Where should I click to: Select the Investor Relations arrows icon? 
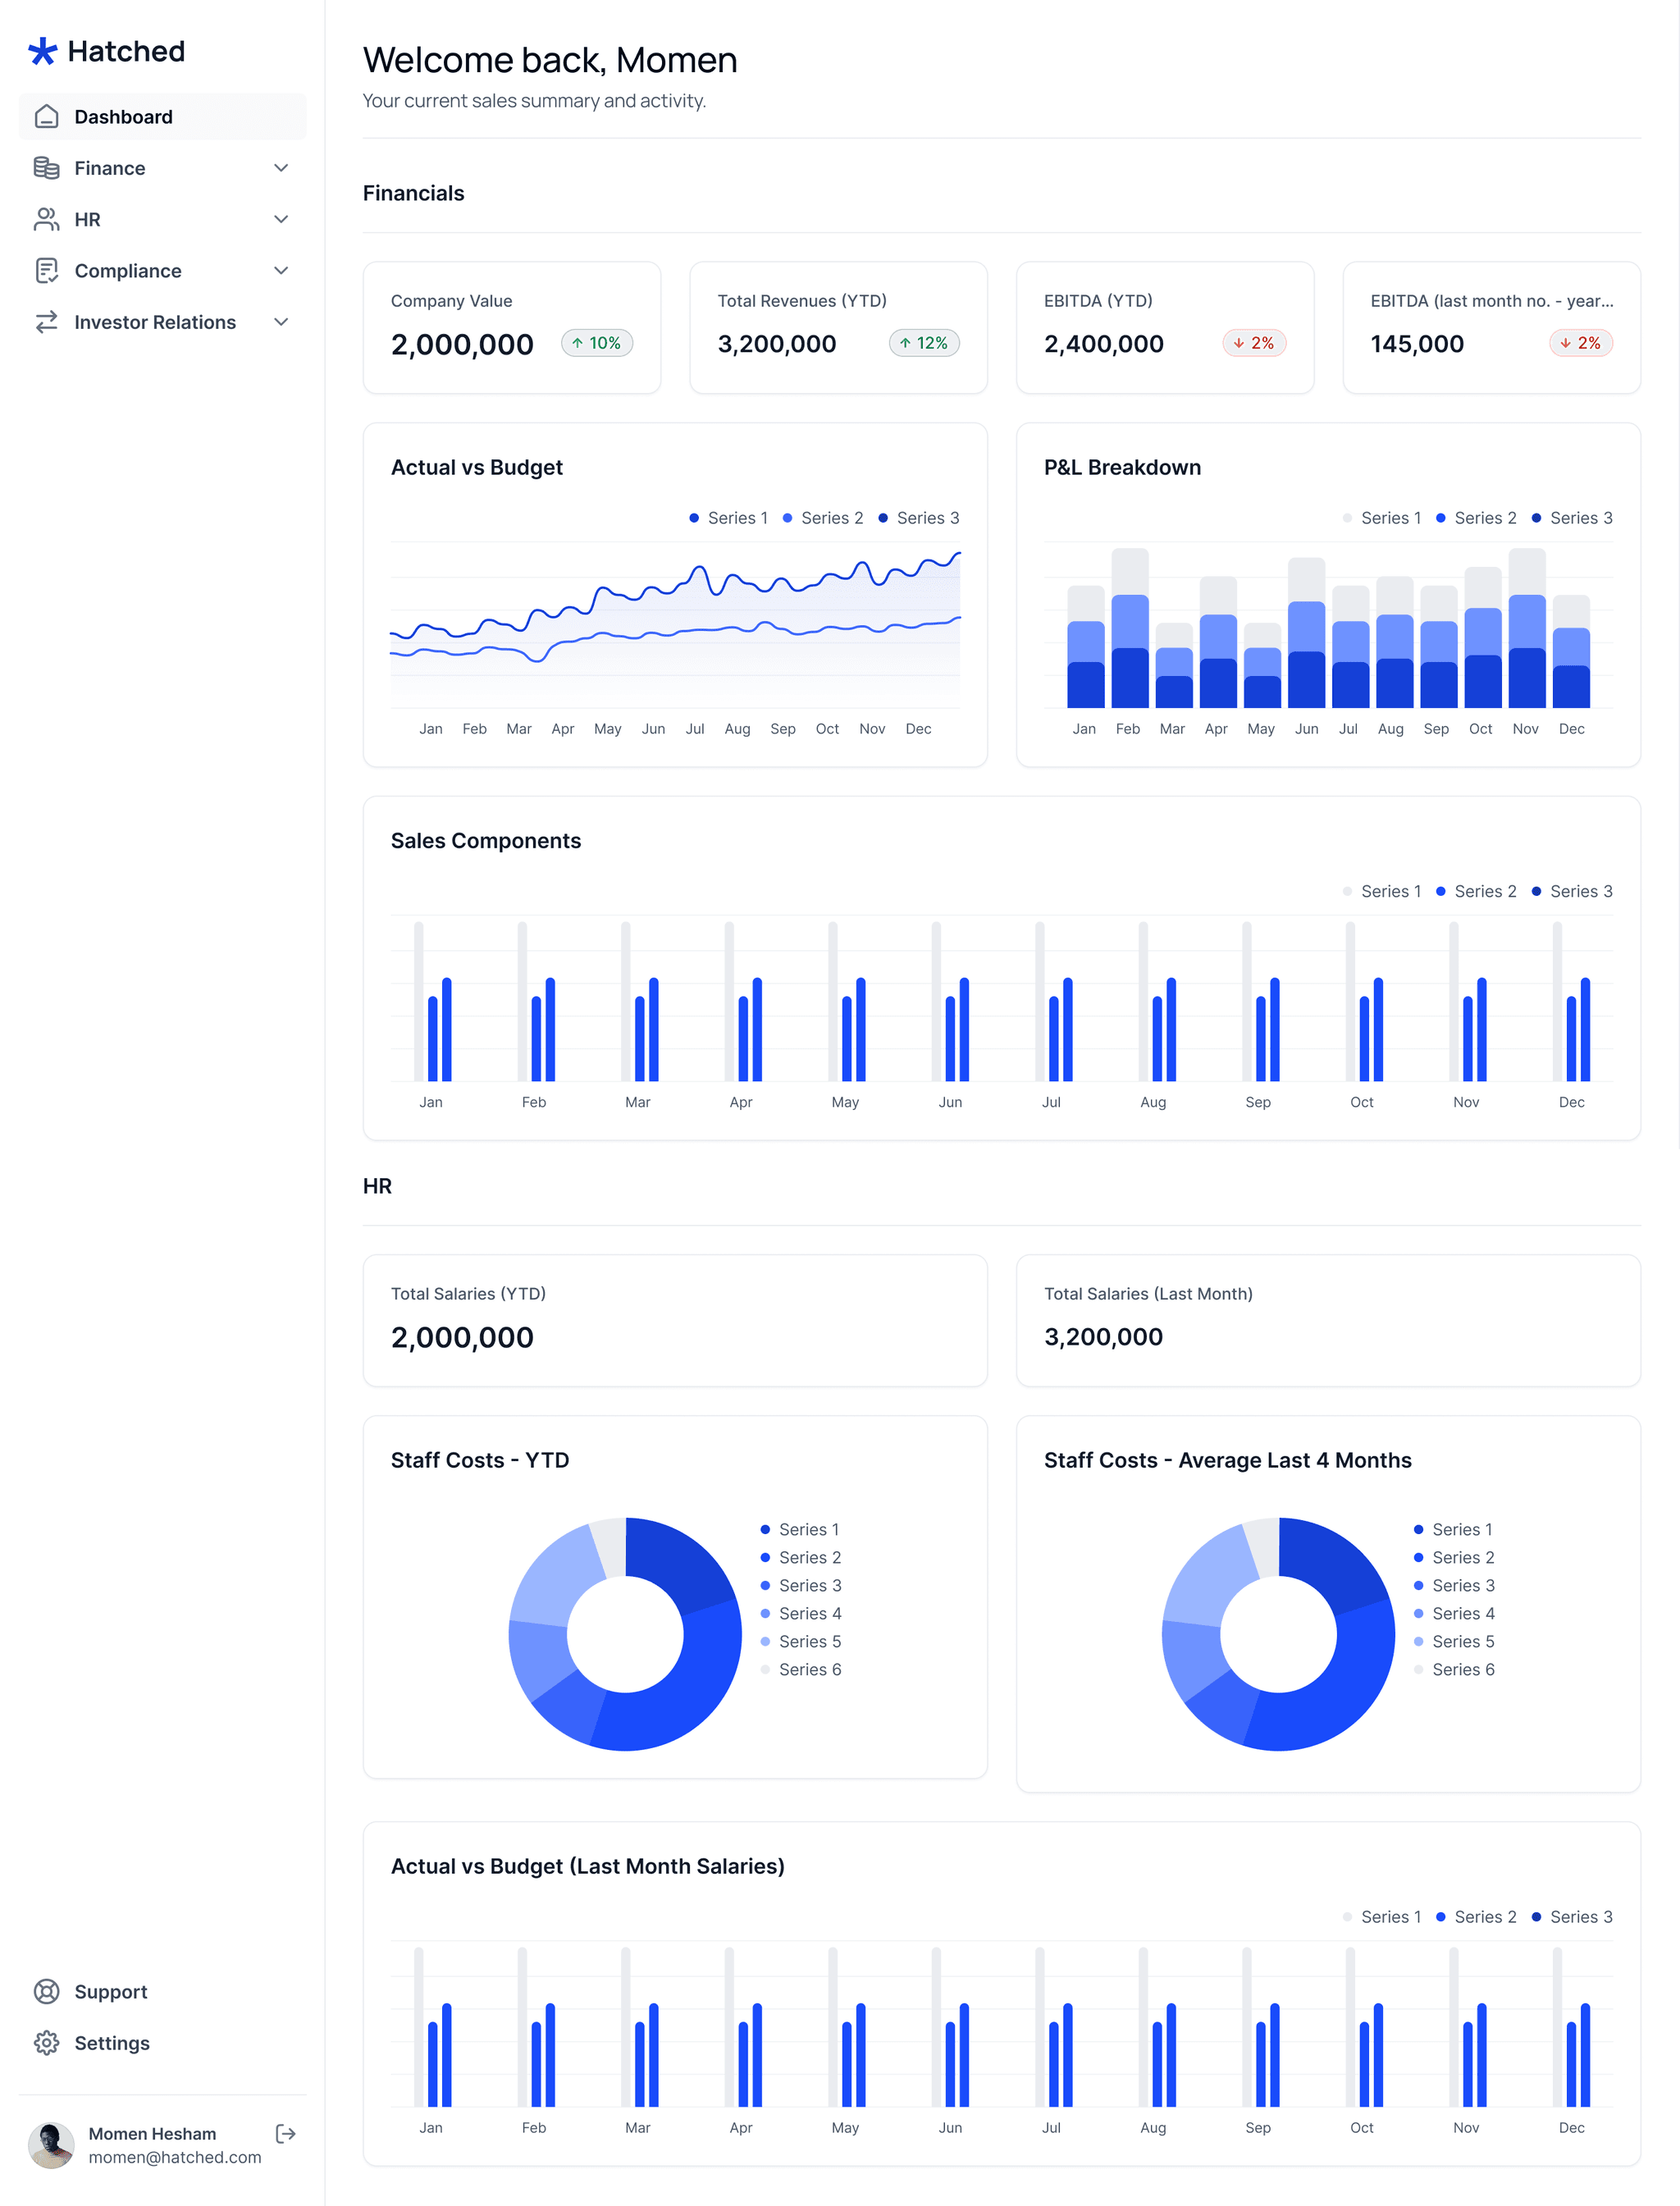tap(47, 322)
